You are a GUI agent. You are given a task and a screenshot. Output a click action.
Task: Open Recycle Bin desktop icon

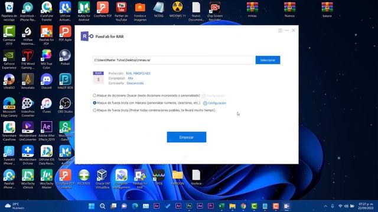[9, 11]
